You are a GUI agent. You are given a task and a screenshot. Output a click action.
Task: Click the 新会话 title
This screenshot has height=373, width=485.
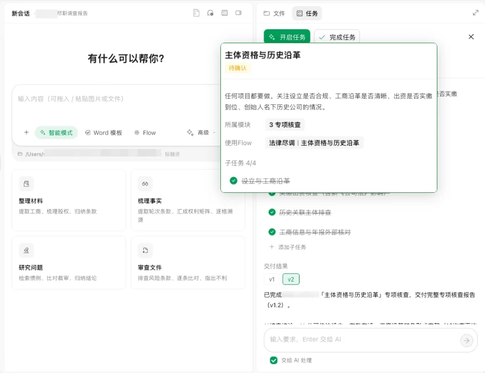pyautogui.click(x=20, y=13)
